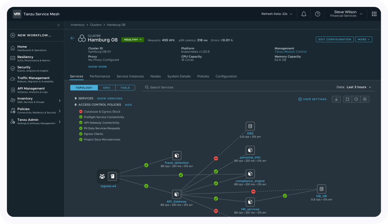Click SHOW VERSIONS next to Services

tap(110, 99)
